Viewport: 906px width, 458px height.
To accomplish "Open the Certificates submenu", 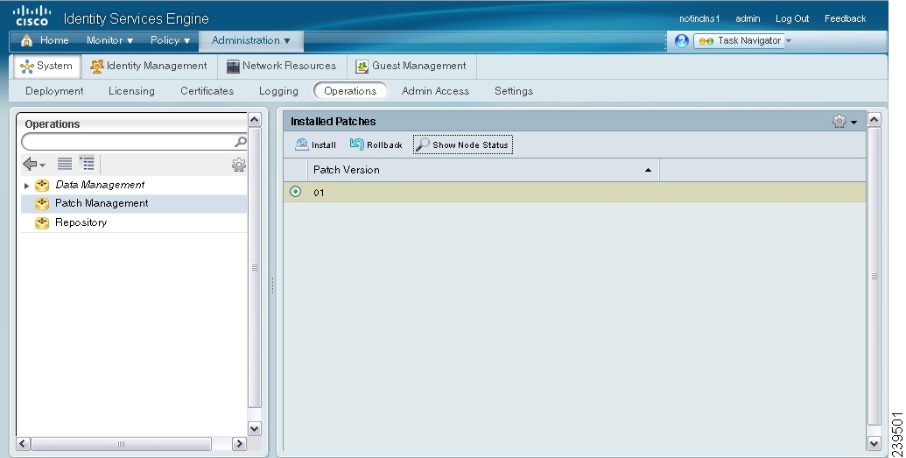I will pyautogui.click(x=207, y=91).
